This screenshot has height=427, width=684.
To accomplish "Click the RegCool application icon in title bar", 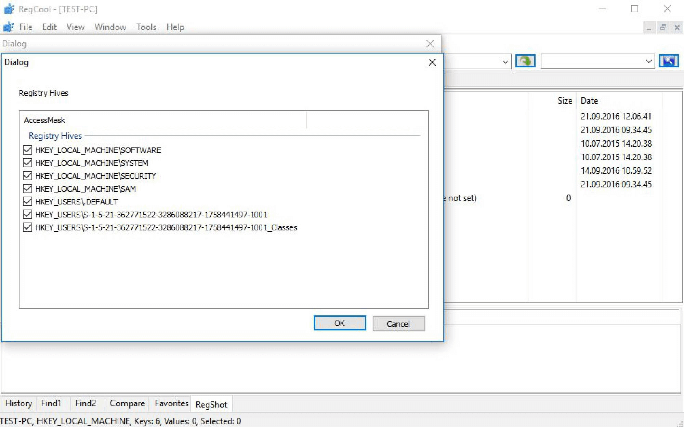I will point(9,9).
